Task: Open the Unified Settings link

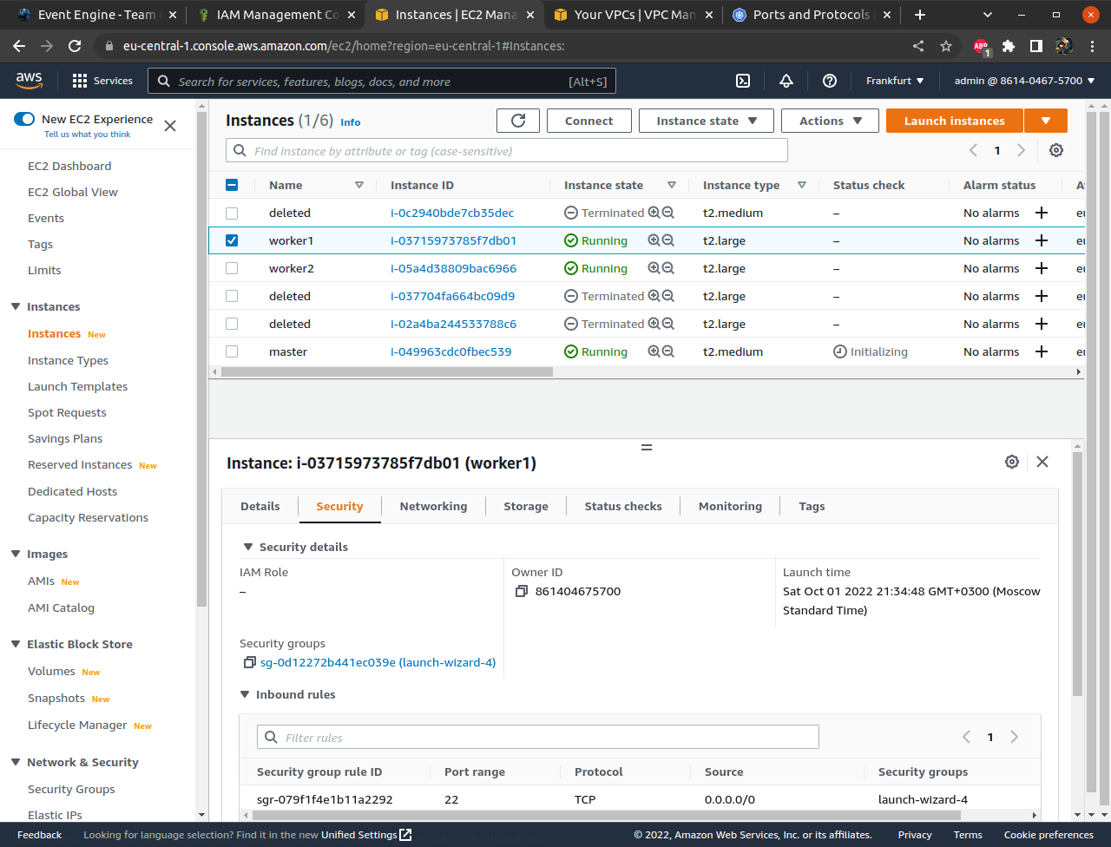Action: [x=366, y=835]
